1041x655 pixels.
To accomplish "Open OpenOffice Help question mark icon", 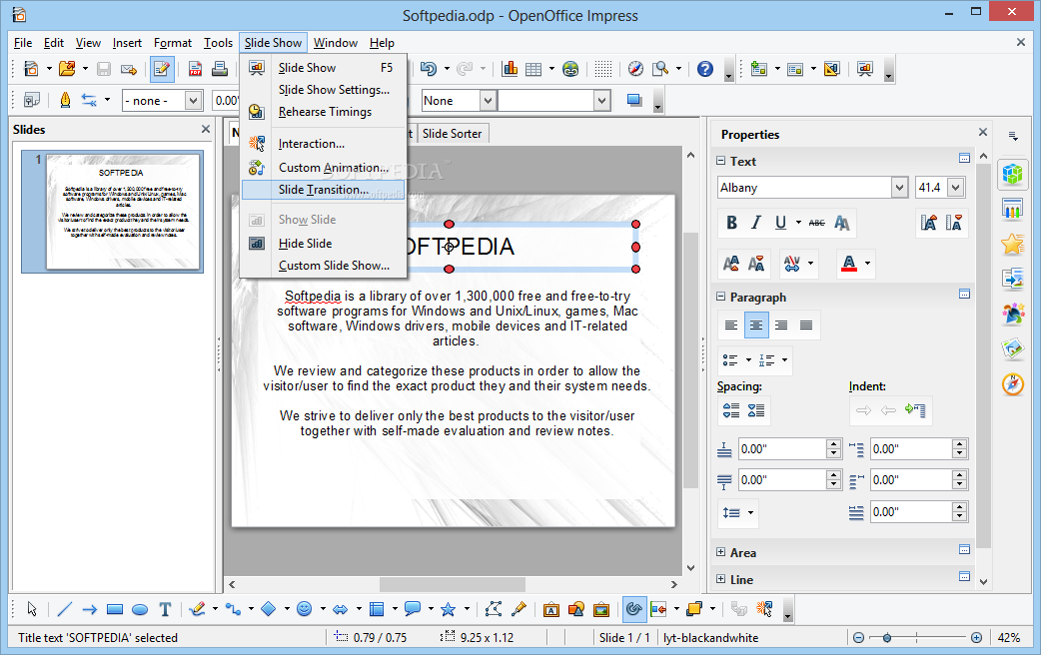I will pos(705,68).
